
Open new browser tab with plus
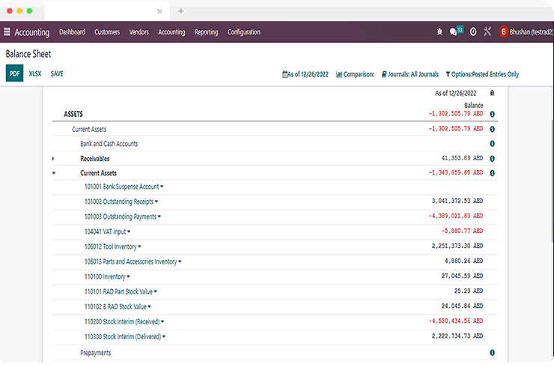(181, 11)
